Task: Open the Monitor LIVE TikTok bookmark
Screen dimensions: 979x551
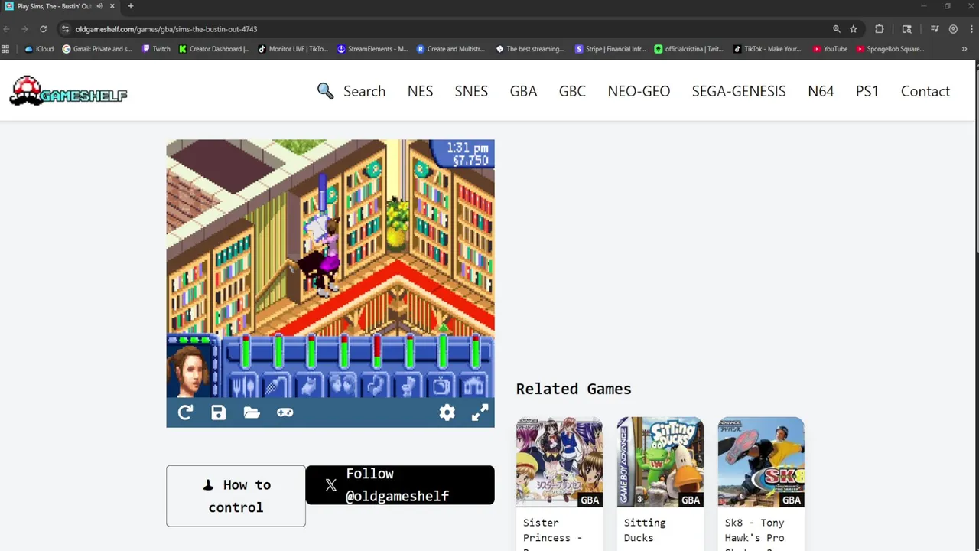Action: [x=293, y=49]
